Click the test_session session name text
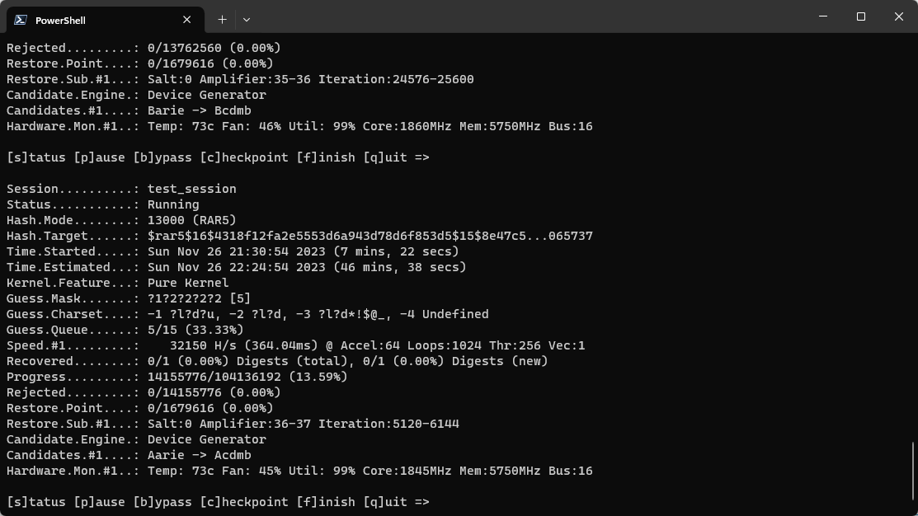This screenshot has width=918, height=516. pos(191,189)
